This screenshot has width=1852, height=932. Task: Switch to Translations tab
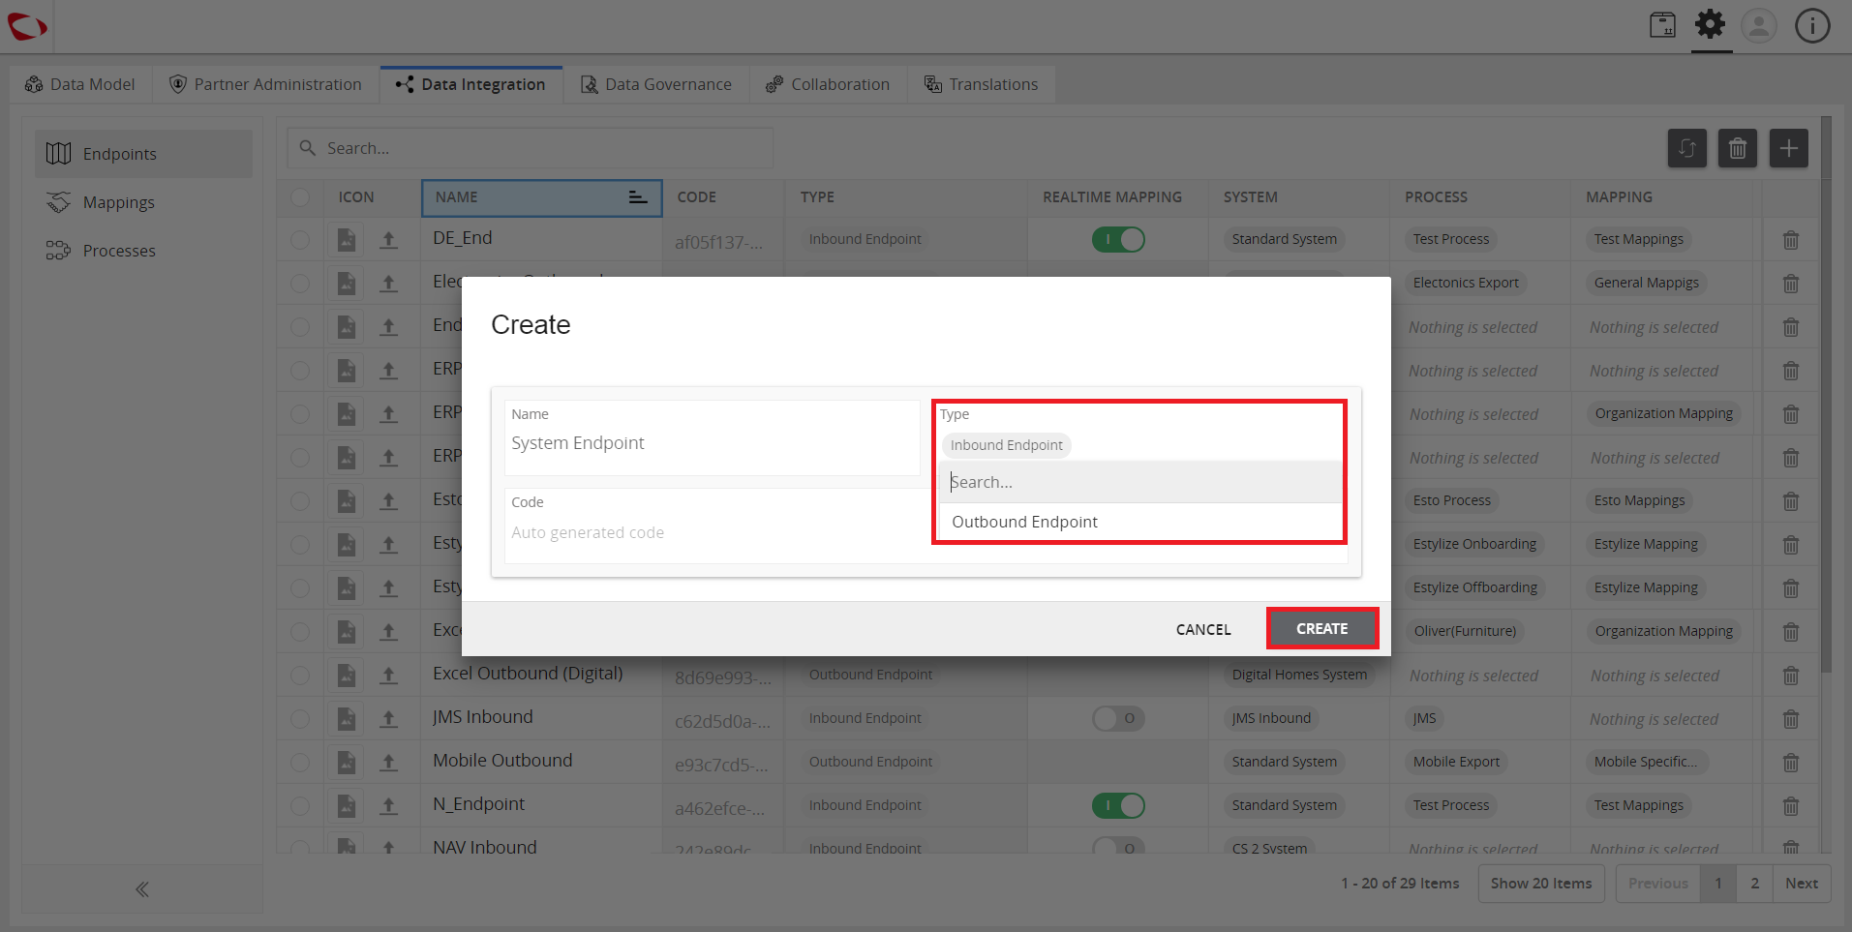(x=981, y=84)
